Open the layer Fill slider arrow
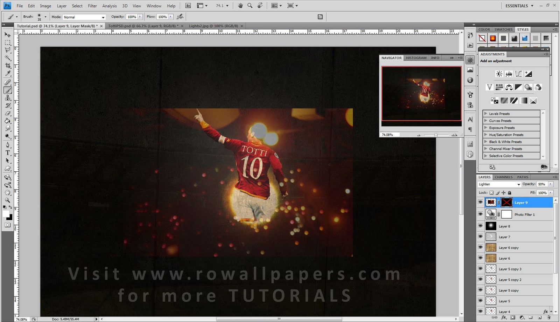560x322 pixels. click(x=551, y=193)
